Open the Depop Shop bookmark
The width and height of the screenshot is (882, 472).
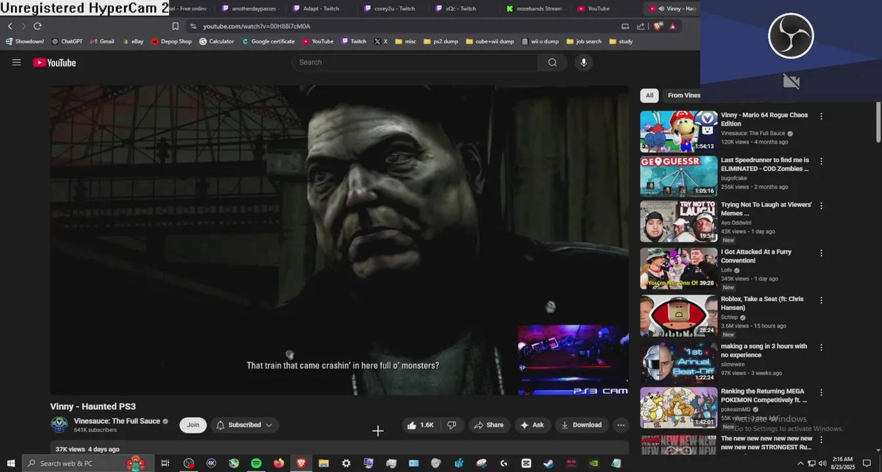pos(171,41)
